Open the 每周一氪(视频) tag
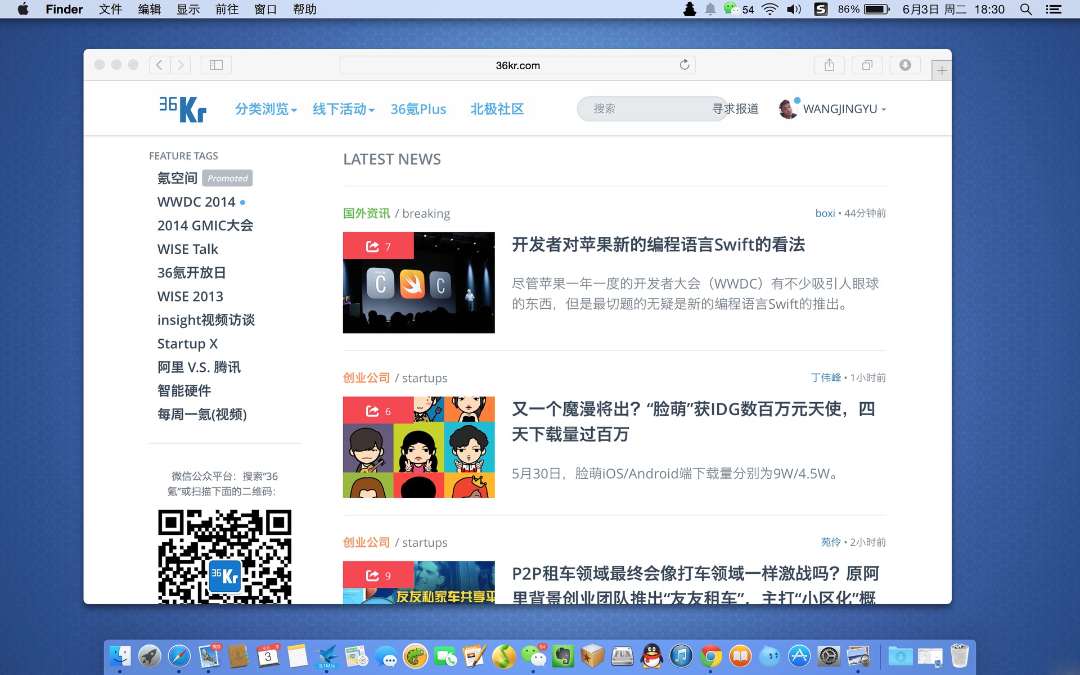Screen dimensions: 1080x675 (202, 415)
